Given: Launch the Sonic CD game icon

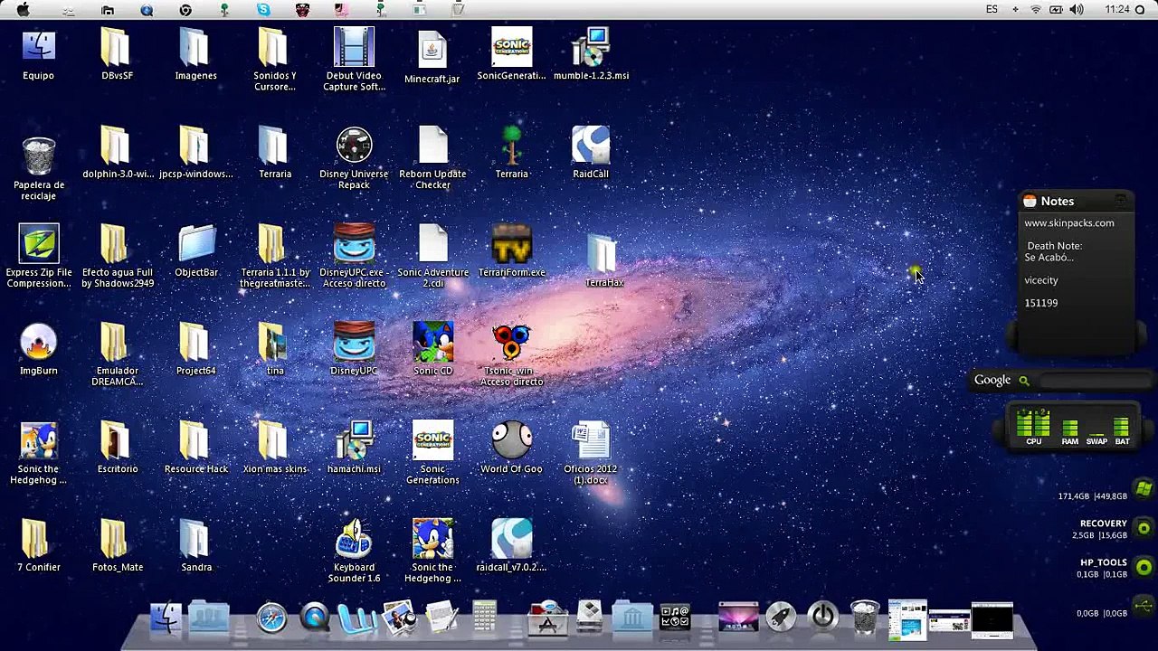Looking at the screenshot, I should 432,343.
